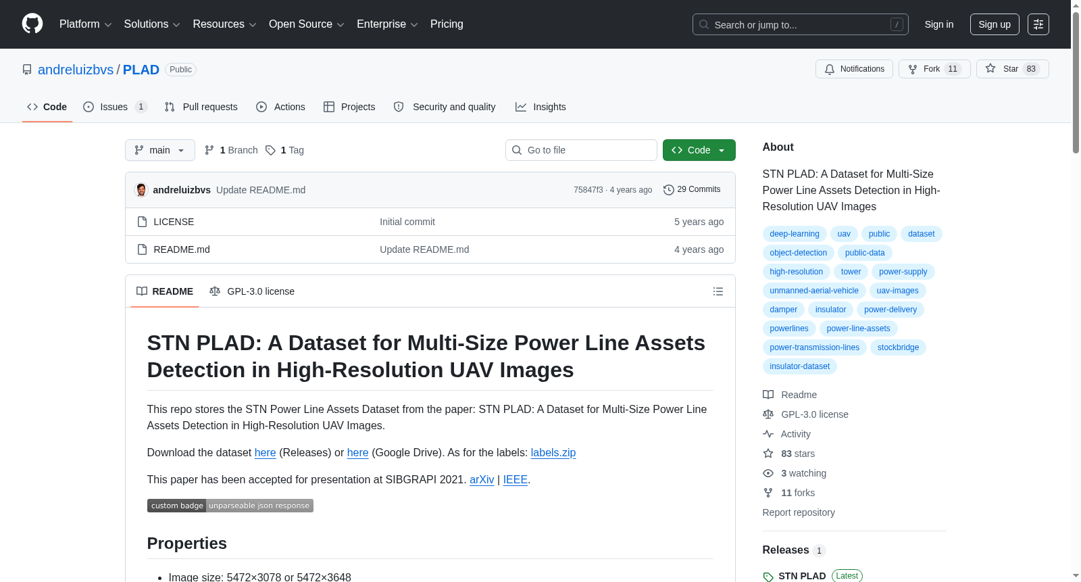Expand the Platform menu
The width and height of the screenshot is (1081, 582).
[85, 24]
